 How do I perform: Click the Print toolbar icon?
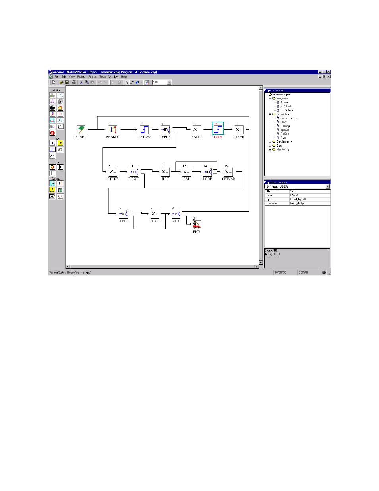(x=74, y=82)
